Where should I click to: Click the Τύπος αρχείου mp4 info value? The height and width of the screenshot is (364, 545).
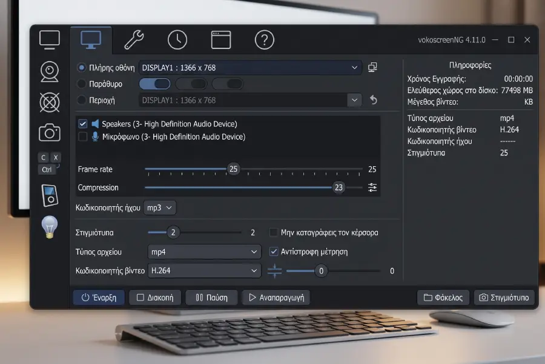[x=507, y=118]
